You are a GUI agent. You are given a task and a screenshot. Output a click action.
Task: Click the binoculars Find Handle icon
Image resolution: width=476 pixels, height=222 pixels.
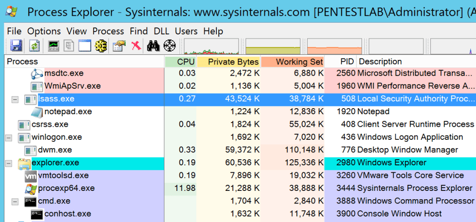pyautogui.click(x=153, y=46)
